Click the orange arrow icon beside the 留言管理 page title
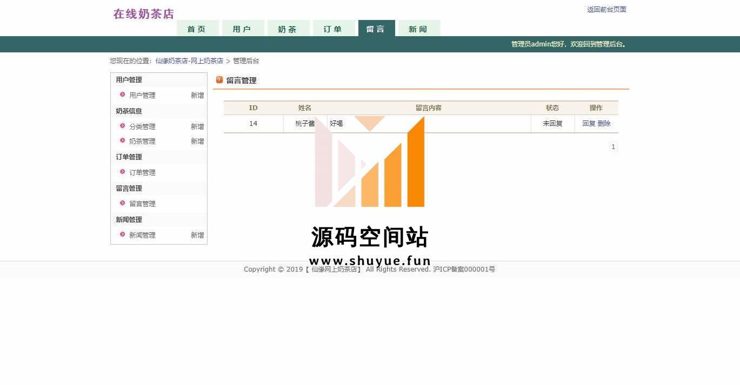740x385 pixels. coord(219,80)
